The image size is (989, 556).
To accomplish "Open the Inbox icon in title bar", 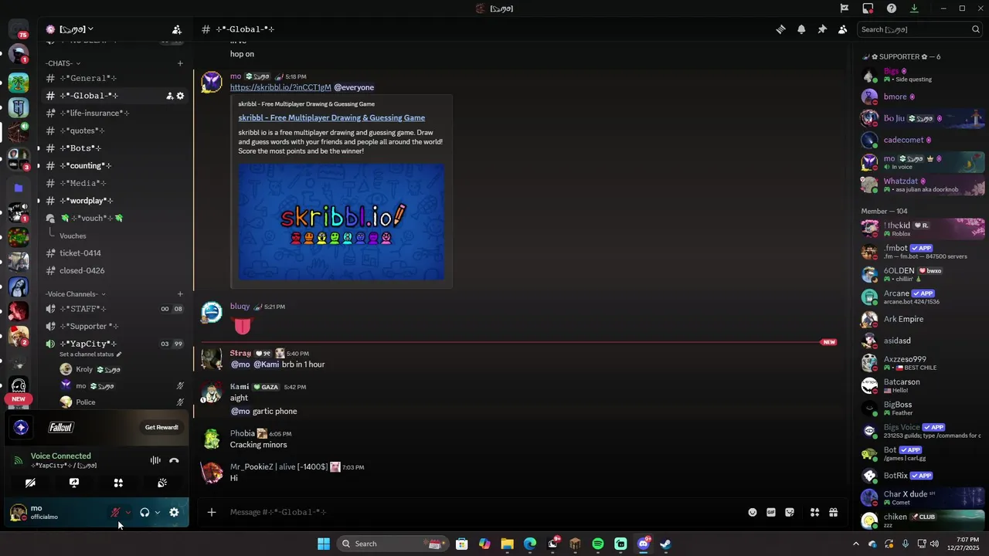I will (x=868, y=8).
